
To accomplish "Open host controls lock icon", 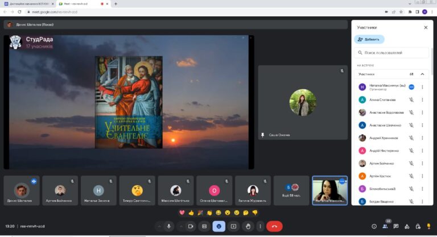I will 418,226.
